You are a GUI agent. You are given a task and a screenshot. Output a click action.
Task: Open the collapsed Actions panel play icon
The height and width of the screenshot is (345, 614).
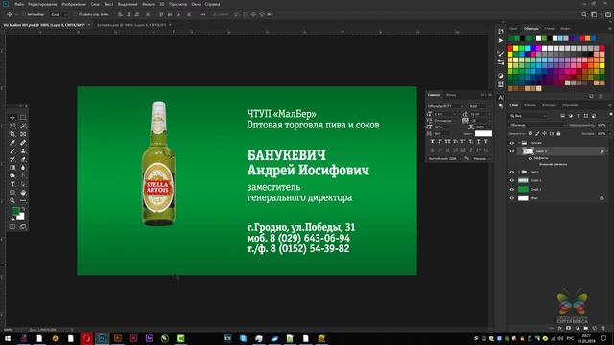click(501, 40)
